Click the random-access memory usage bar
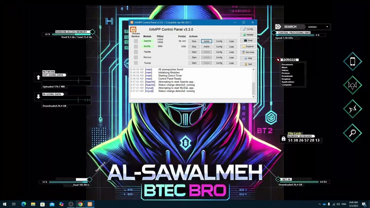Viewport: 370px width, 208px height. 71,34
